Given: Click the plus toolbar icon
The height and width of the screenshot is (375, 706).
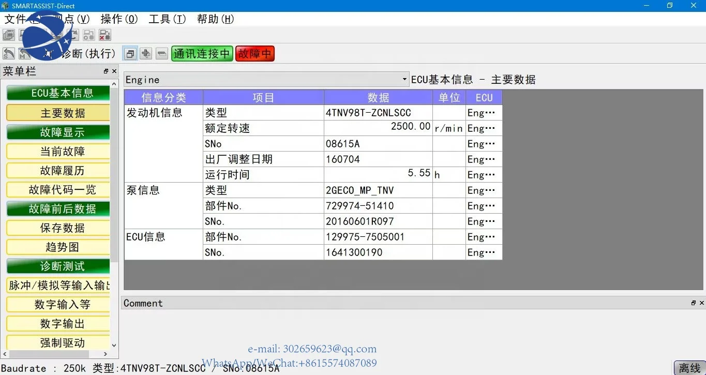Looking at the screenshot, I should [146, 54].
